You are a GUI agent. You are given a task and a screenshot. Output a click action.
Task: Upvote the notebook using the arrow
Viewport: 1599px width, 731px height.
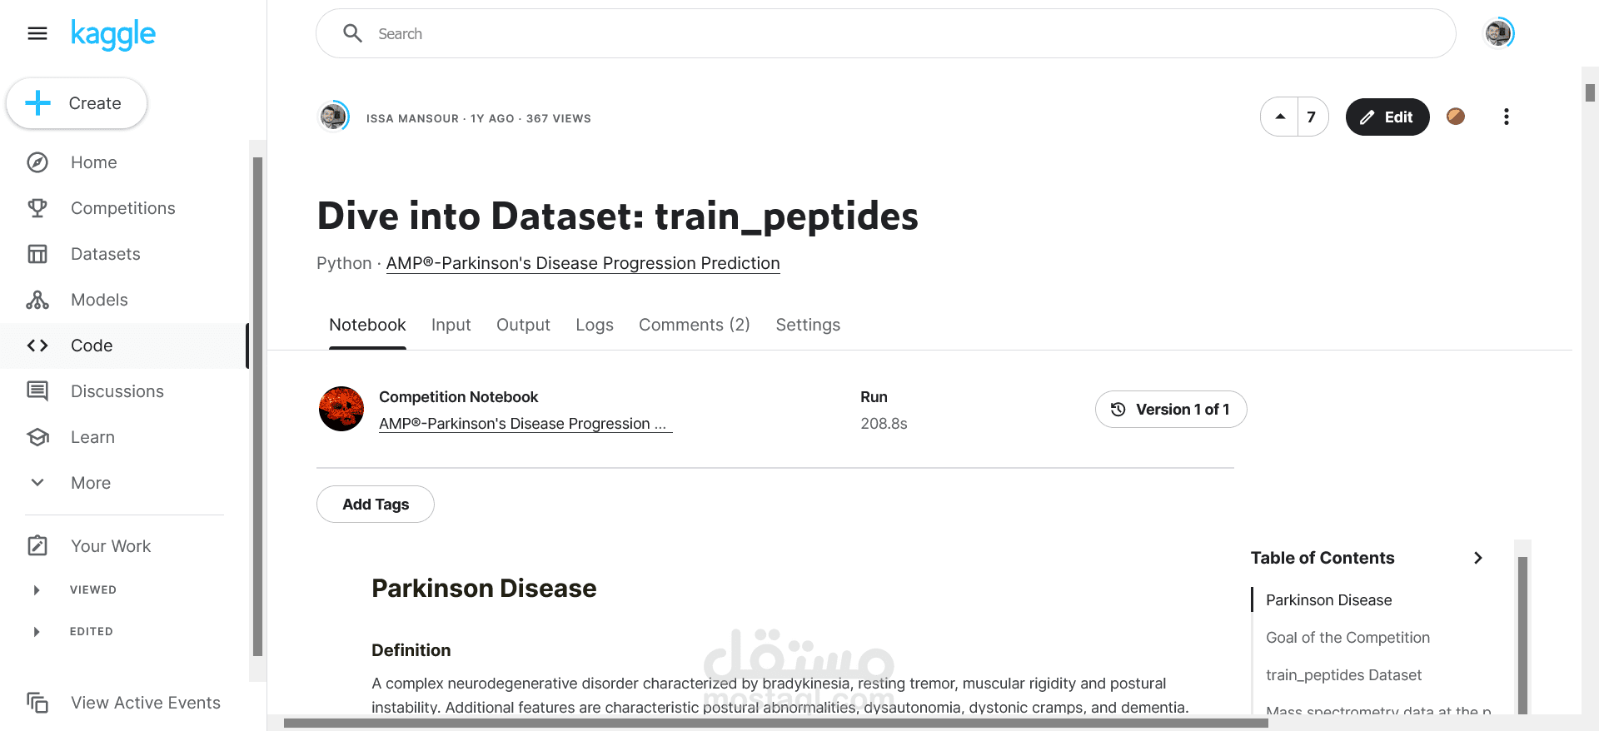click(1279, 117)
